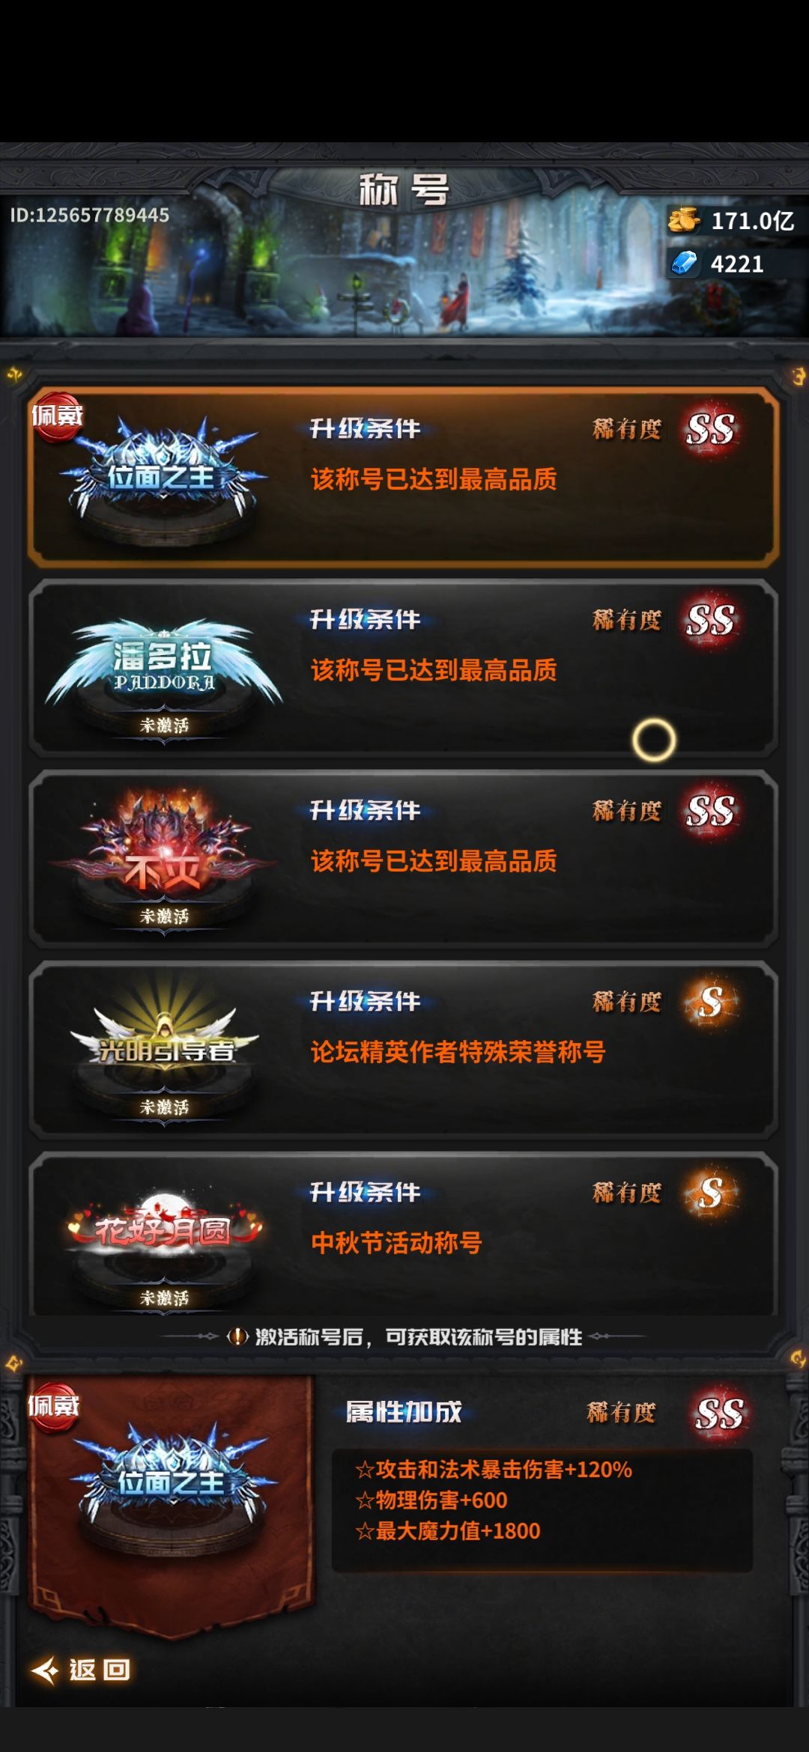The width and height of the screenshot is (809, 1752).
Task: Open the 中秋节活动称号 title row
Action: (x=404, y=1234)
